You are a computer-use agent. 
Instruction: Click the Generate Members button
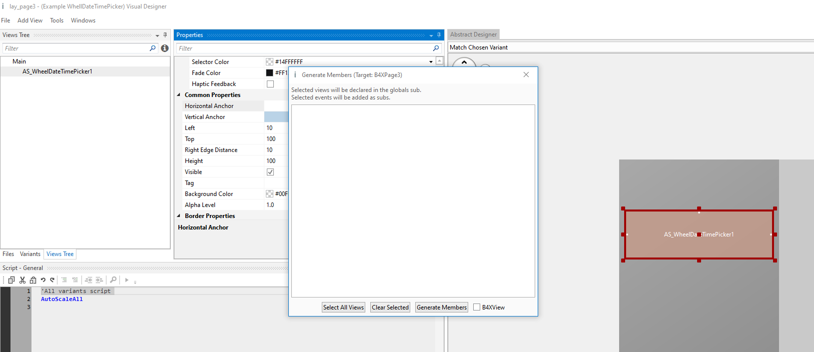coord(442,307)
